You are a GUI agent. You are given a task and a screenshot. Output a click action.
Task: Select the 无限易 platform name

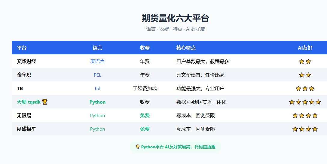[24, 115]
